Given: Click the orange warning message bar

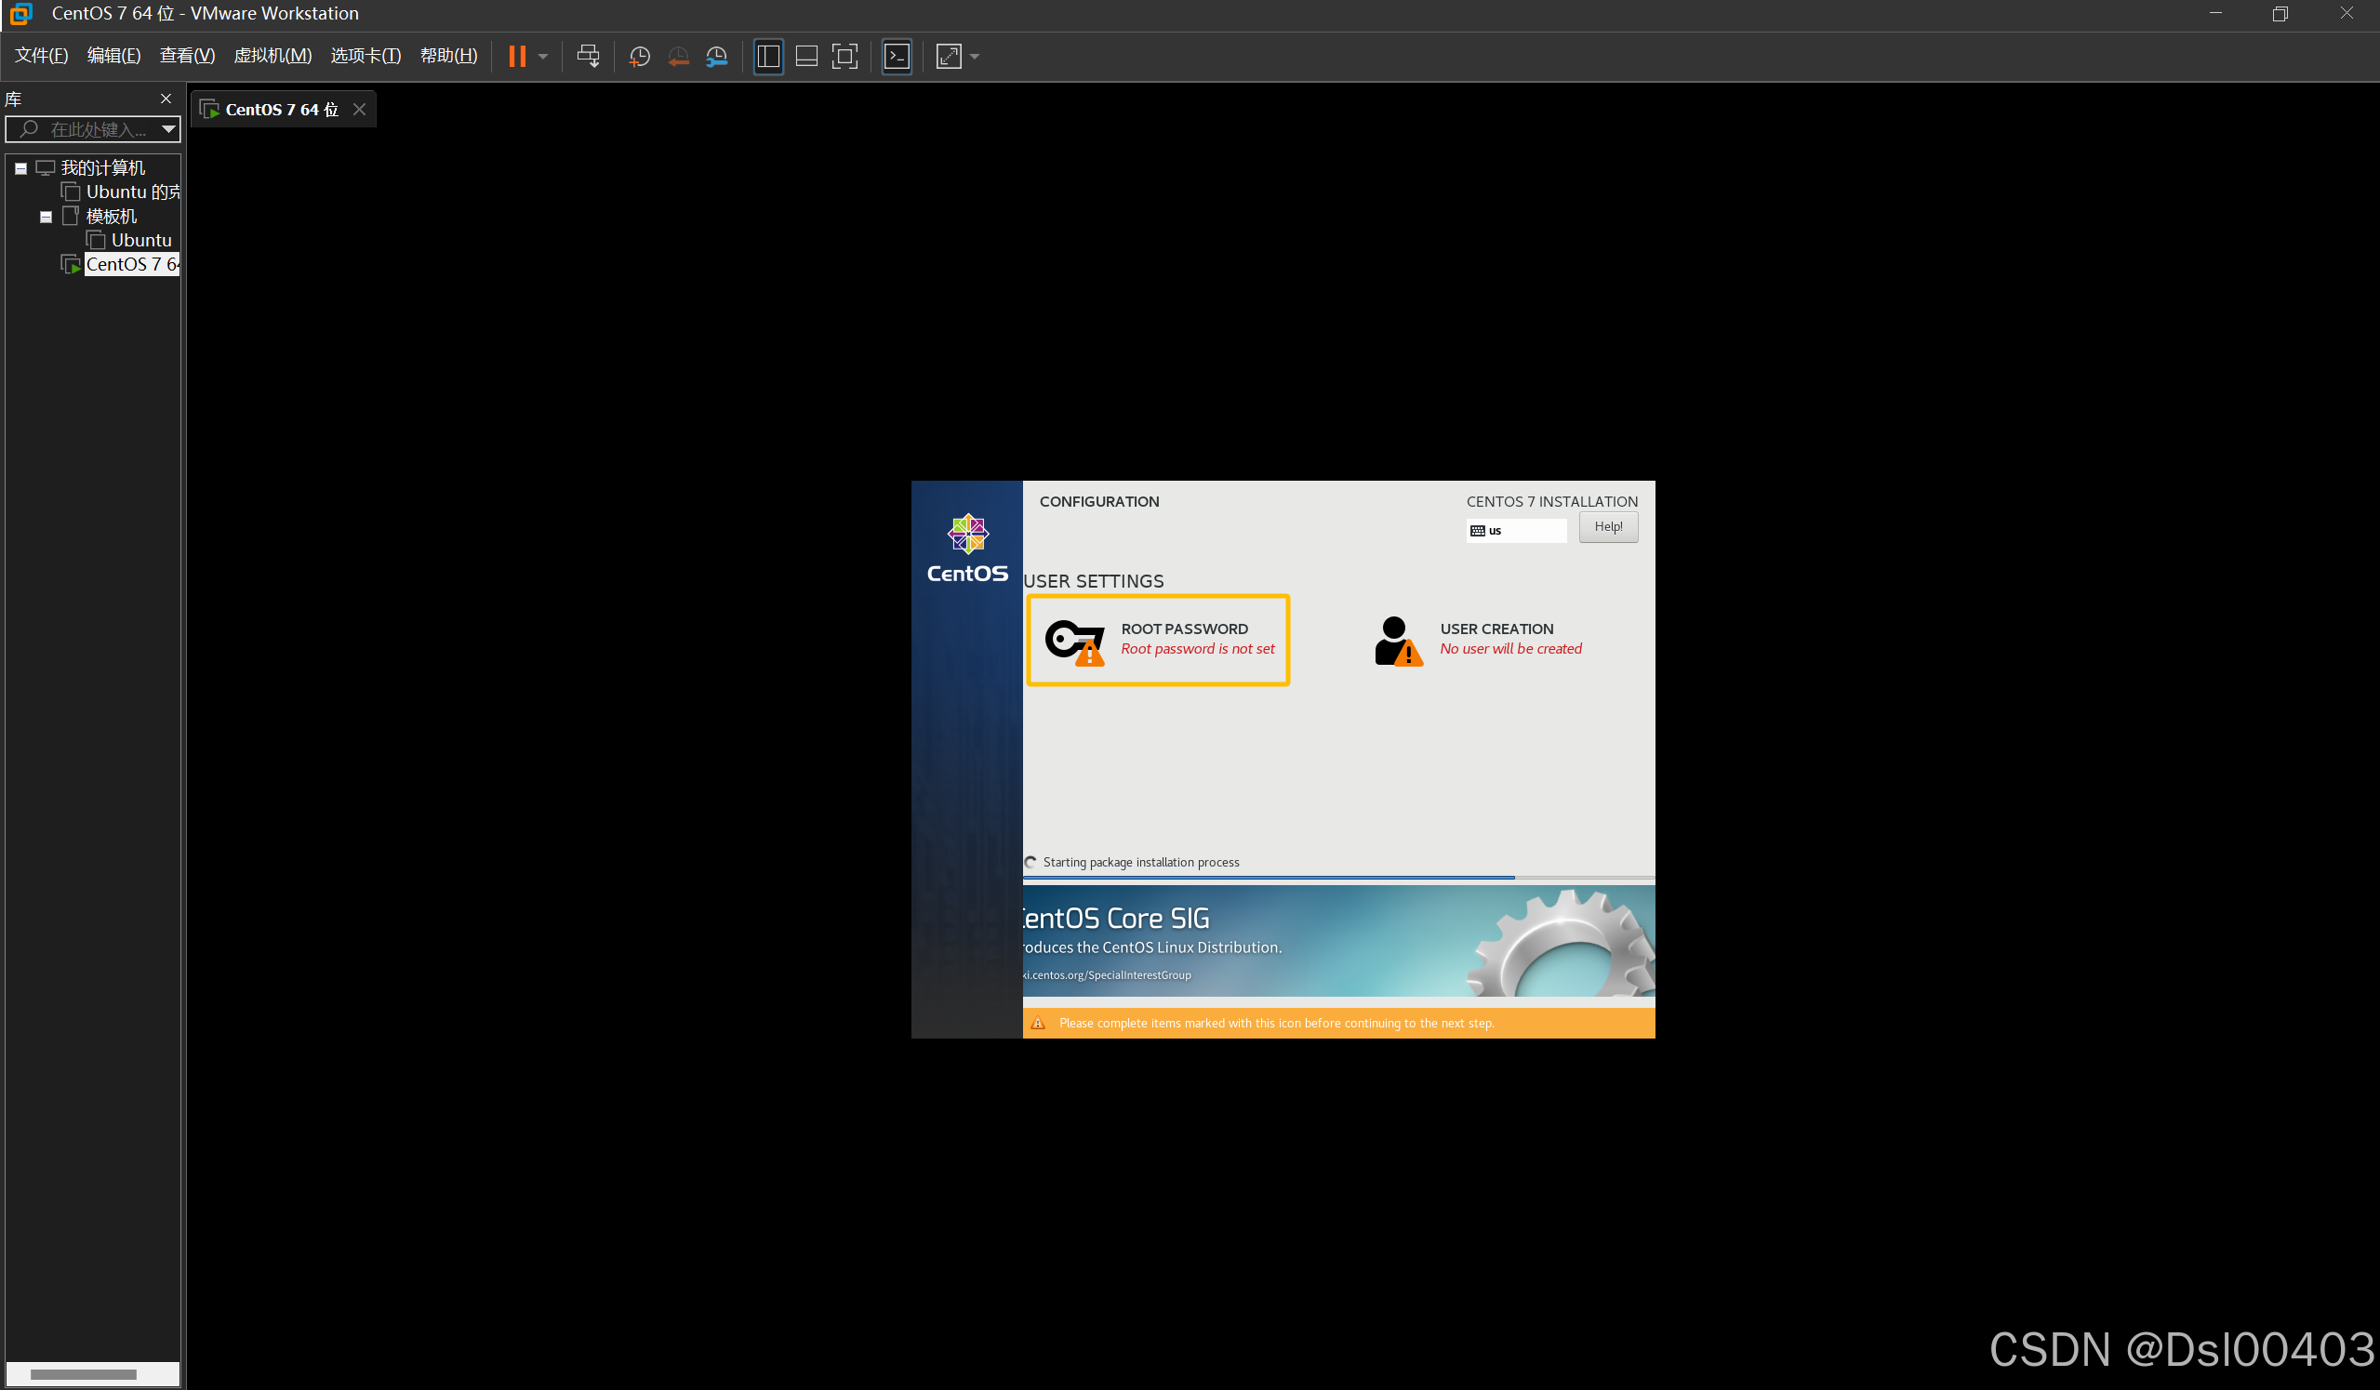Looking at the screenshot, I should 1338,1023.
